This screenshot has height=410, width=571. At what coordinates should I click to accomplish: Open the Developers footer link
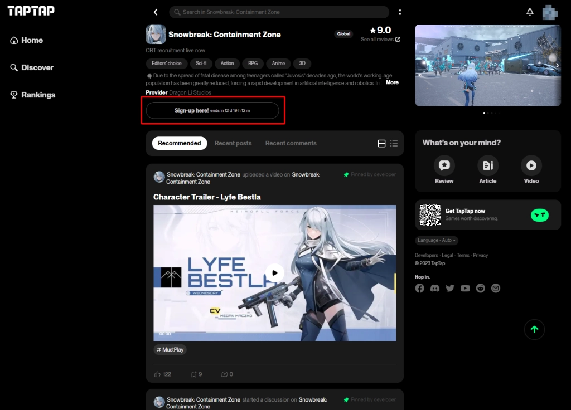click(x=427, y=255)
